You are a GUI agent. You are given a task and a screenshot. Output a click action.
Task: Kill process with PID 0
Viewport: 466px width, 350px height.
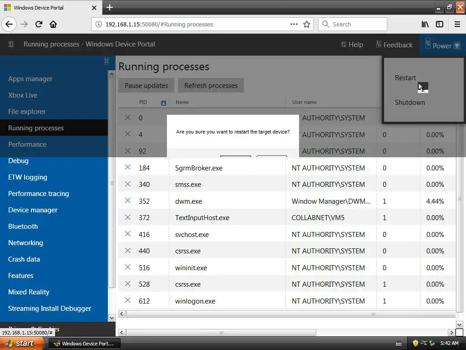[x=127, y=118]
